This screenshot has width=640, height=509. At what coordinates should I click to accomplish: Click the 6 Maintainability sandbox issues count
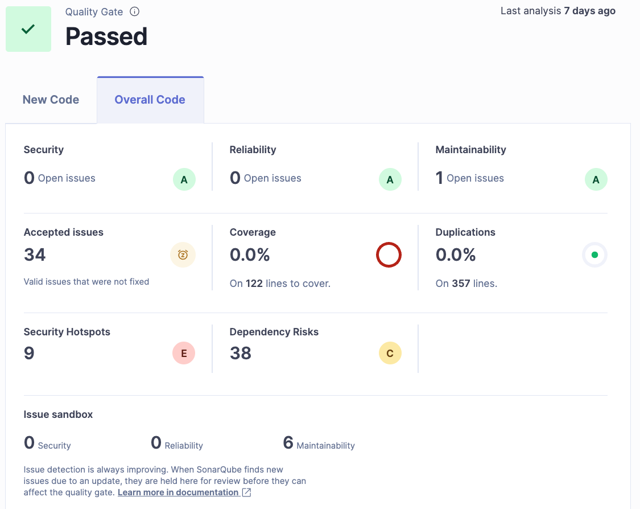pos(288,442)
